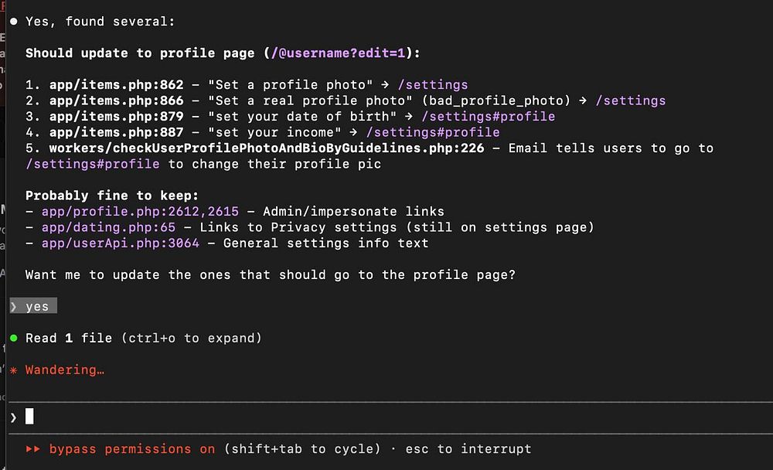
Task: Click the double-arrow icon before "bypass permissions"
Action: (x=33, y=449)
